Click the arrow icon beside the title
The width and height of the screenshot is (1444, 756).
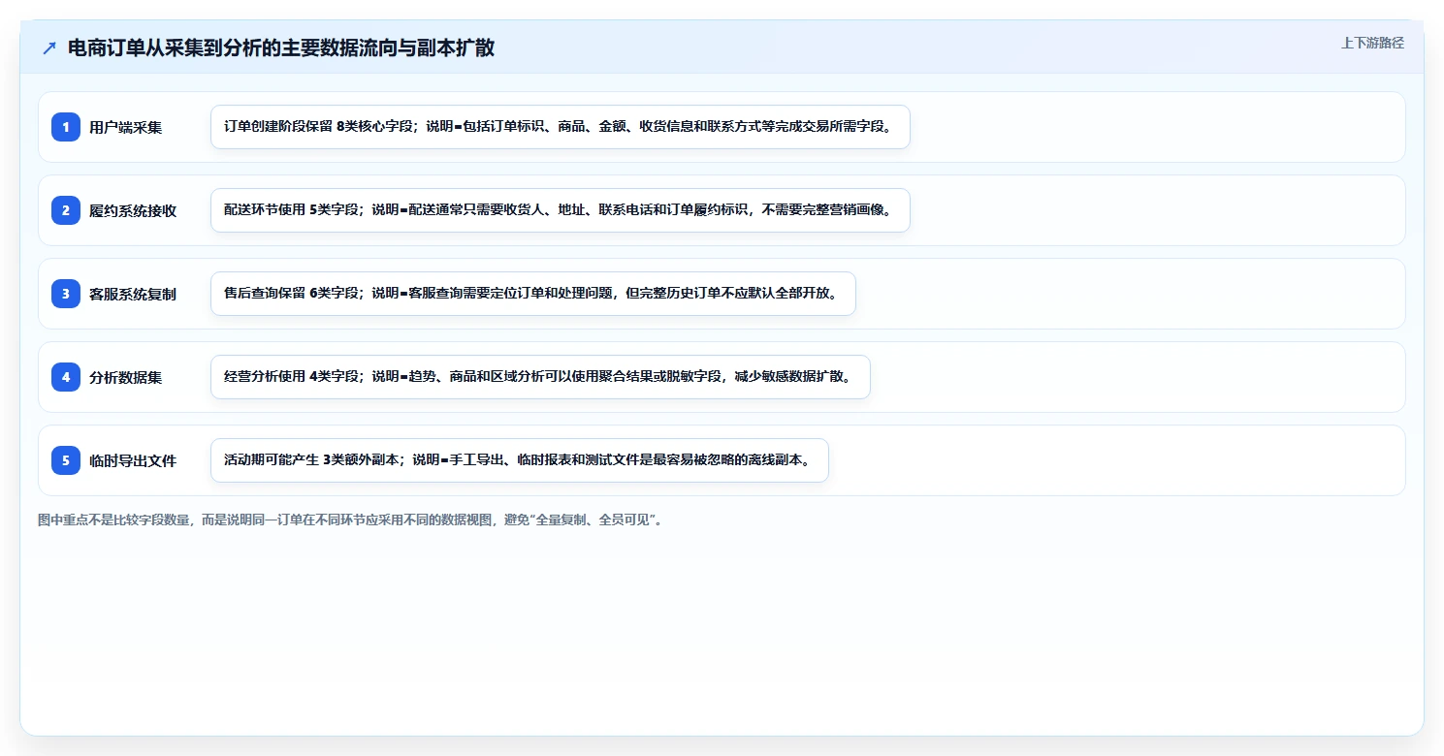[x=49, y=47]
